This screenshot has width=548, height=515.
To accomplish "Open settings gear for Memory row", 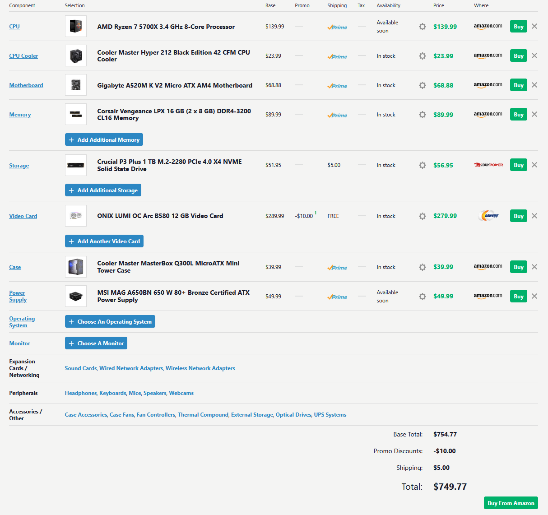I will point(423,115).
